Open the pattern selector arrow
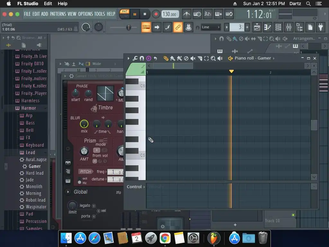The width and height of the screenshot is (329, 247). tap(227, 27)
